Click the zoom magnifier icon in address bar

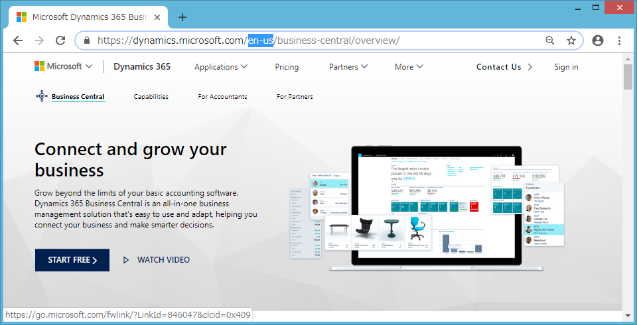click(549, 40)
